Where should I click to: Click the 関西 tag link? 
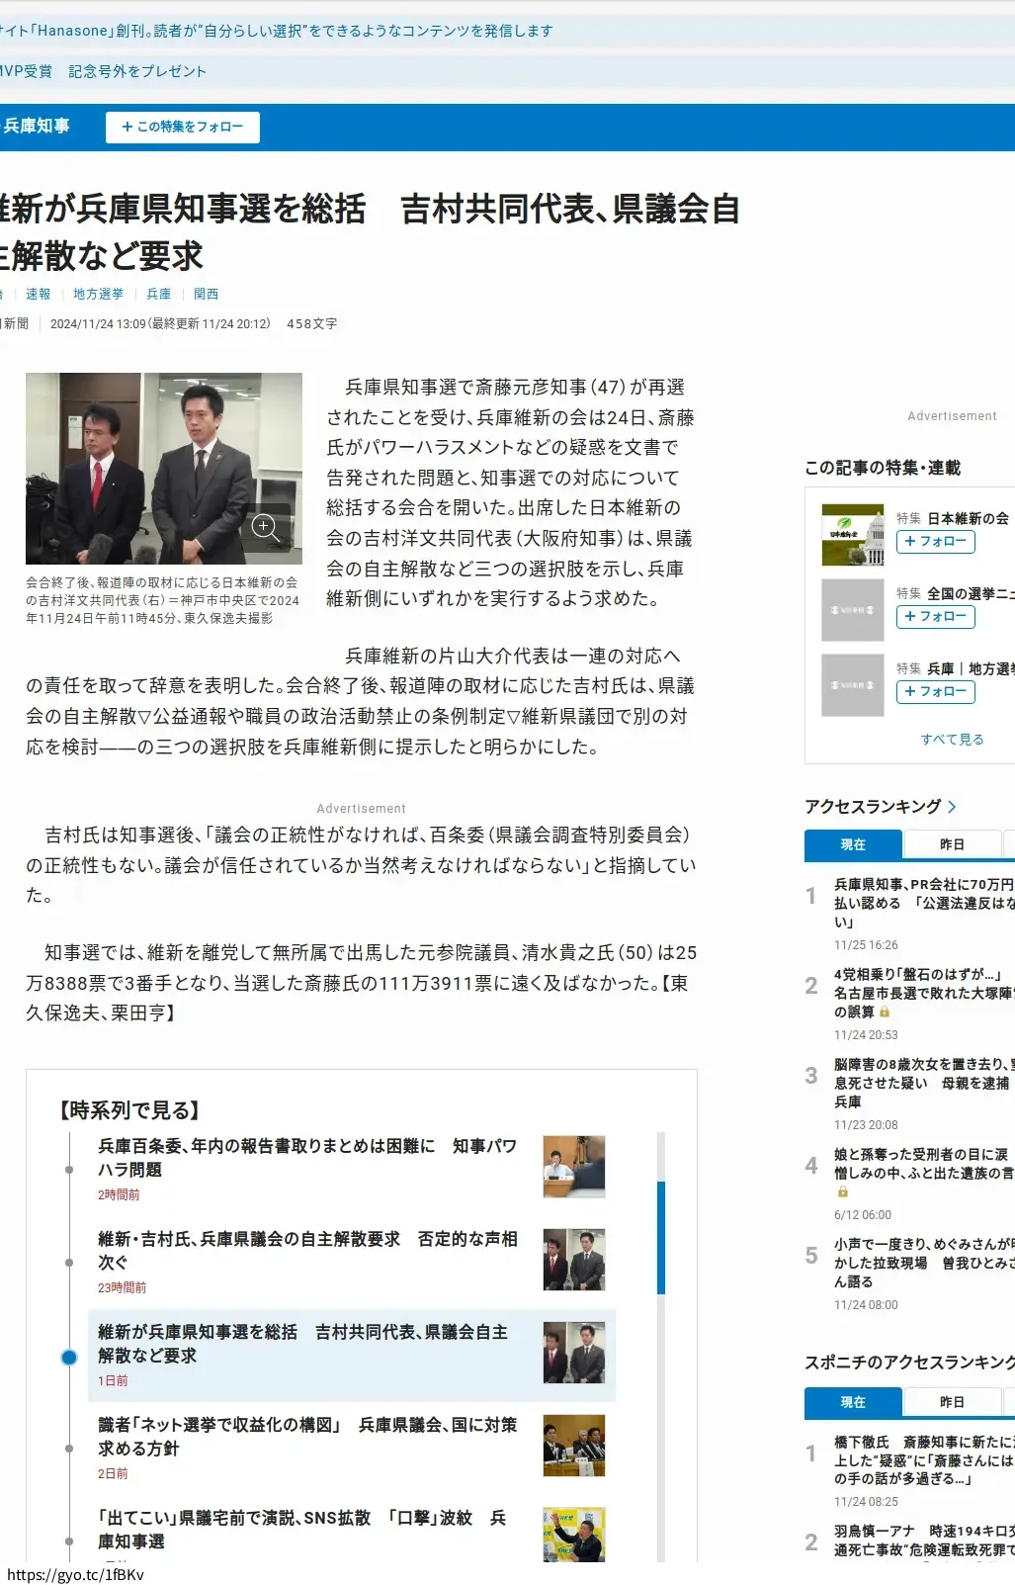click(x=206, y=295)
